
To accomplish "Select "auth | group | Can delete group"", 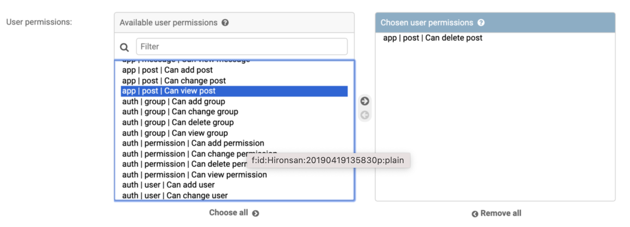I will pyautogui.click(x=178, y=122).
